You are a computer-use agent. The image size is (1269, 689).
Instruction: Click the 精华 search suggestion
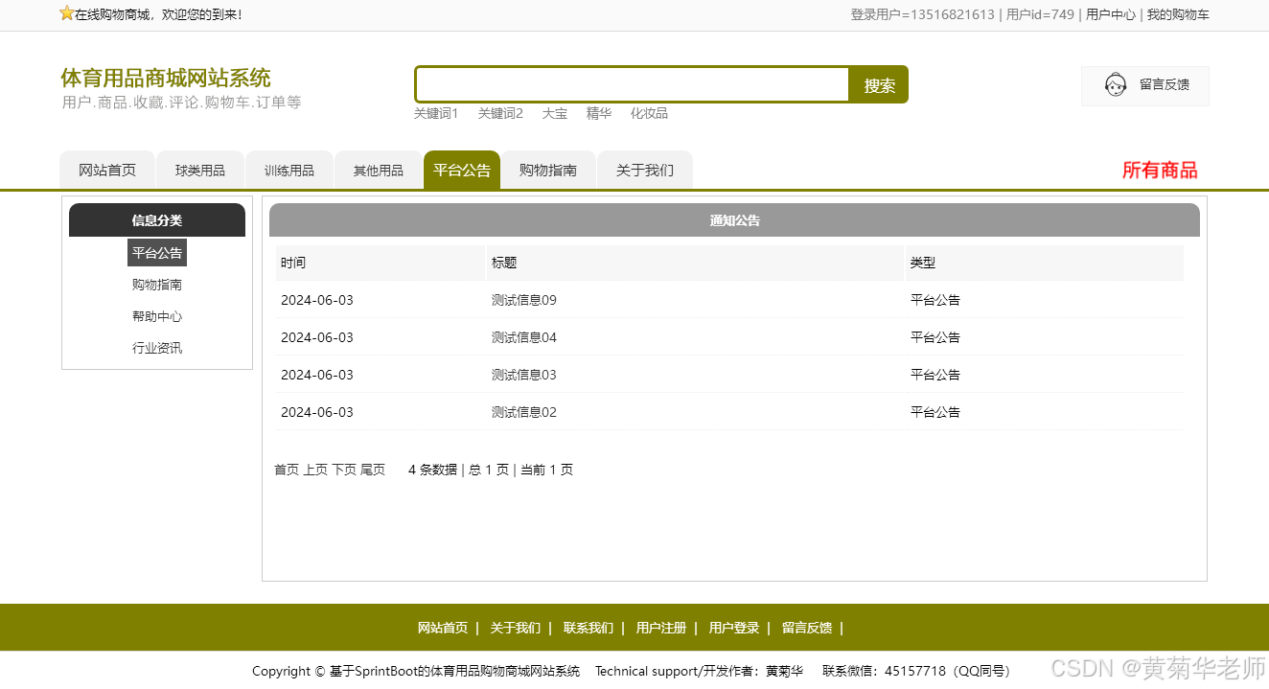(x=599, y=113)
